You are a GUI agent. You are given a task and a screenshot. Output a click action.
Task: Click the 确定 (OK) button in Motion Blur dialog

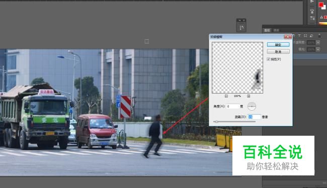tap(278, 45)
